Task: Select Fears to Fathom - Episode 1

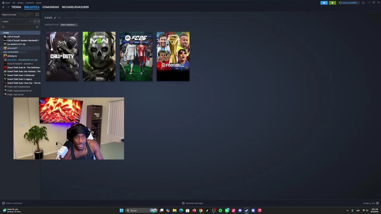Action: (x=20, y=64)
